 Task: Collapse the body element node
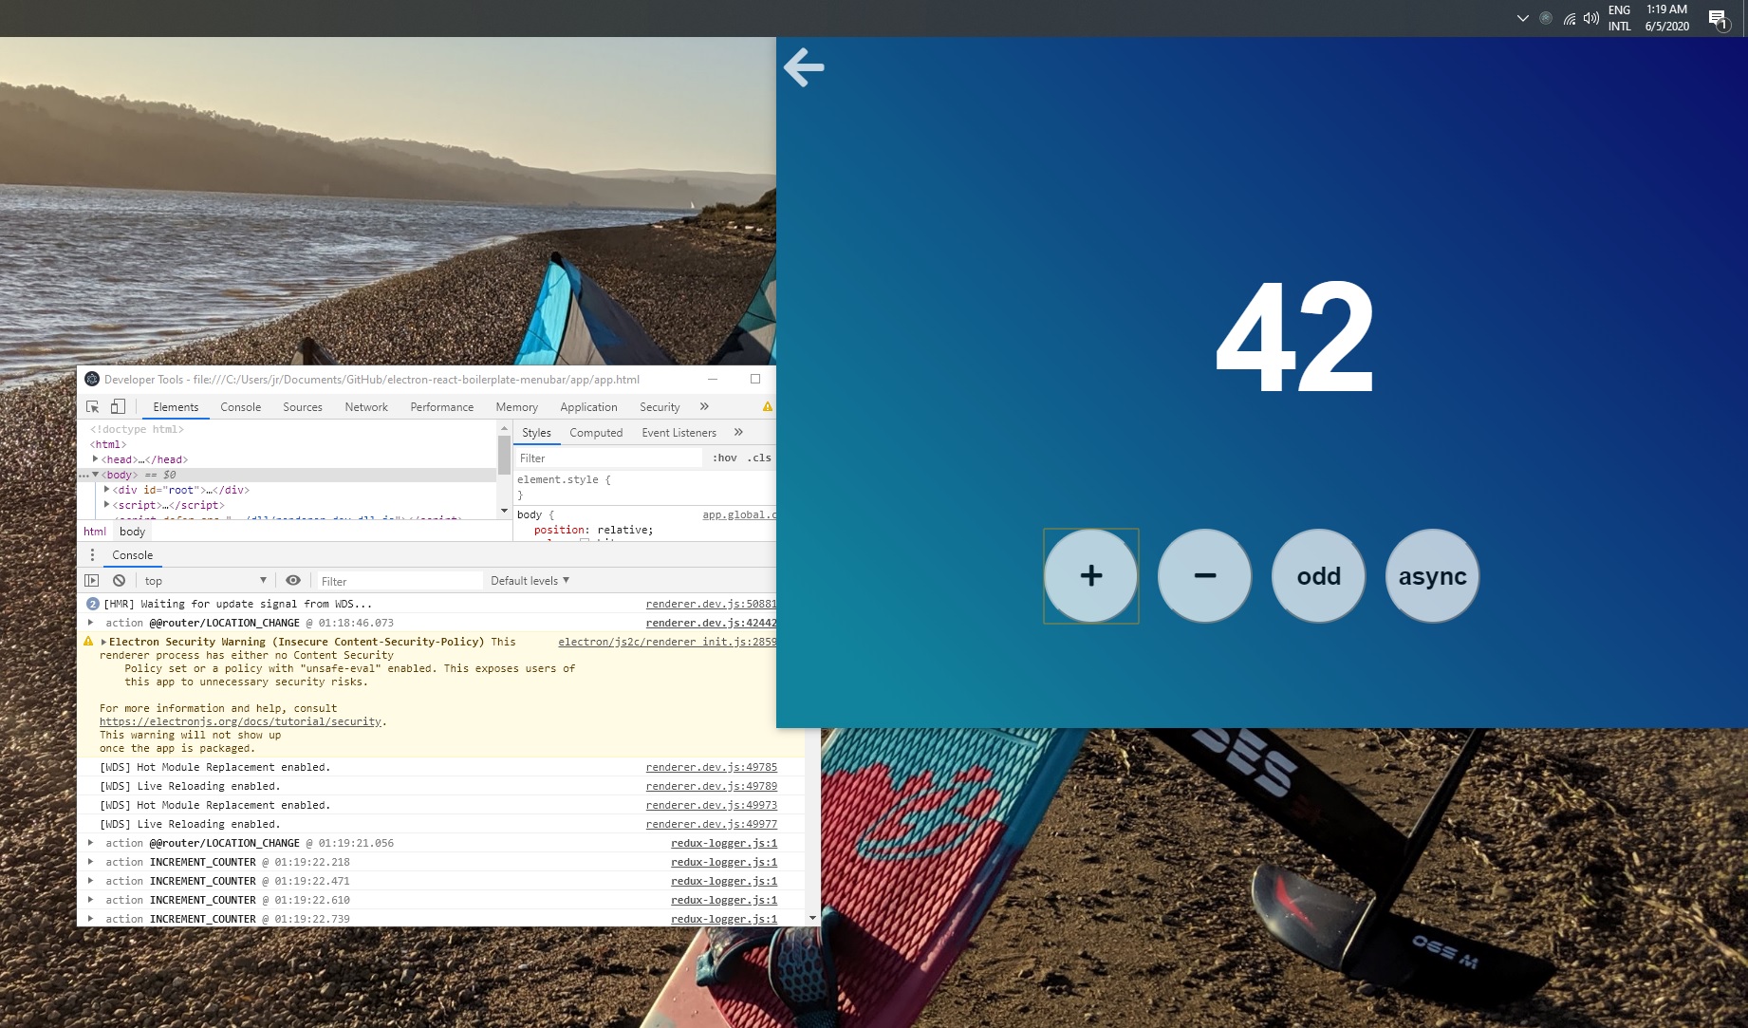point(95,475)
